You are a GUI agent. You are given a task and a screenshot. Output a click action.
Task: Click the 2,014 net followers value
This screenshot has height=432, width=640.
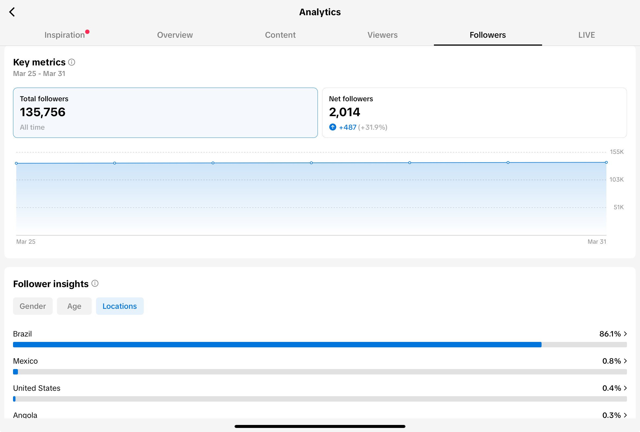(x=344, y=112)
